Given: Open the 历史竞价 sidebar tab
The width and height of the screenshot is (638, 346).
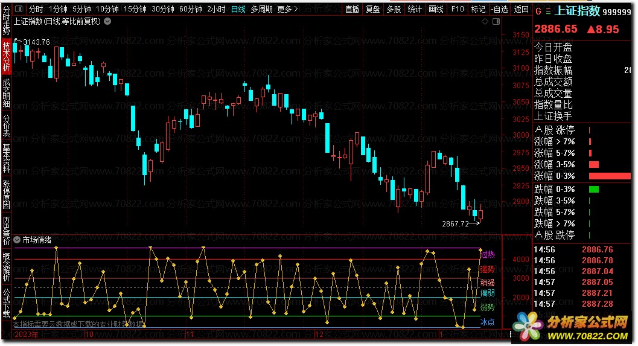Looking at the screenshot, I should (6, 231).
